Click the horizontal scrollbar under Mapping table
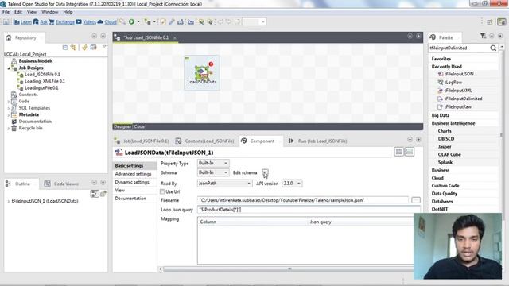Image resolution: width=509 pixels, height=286 pixels. click(x=289, y=269)
